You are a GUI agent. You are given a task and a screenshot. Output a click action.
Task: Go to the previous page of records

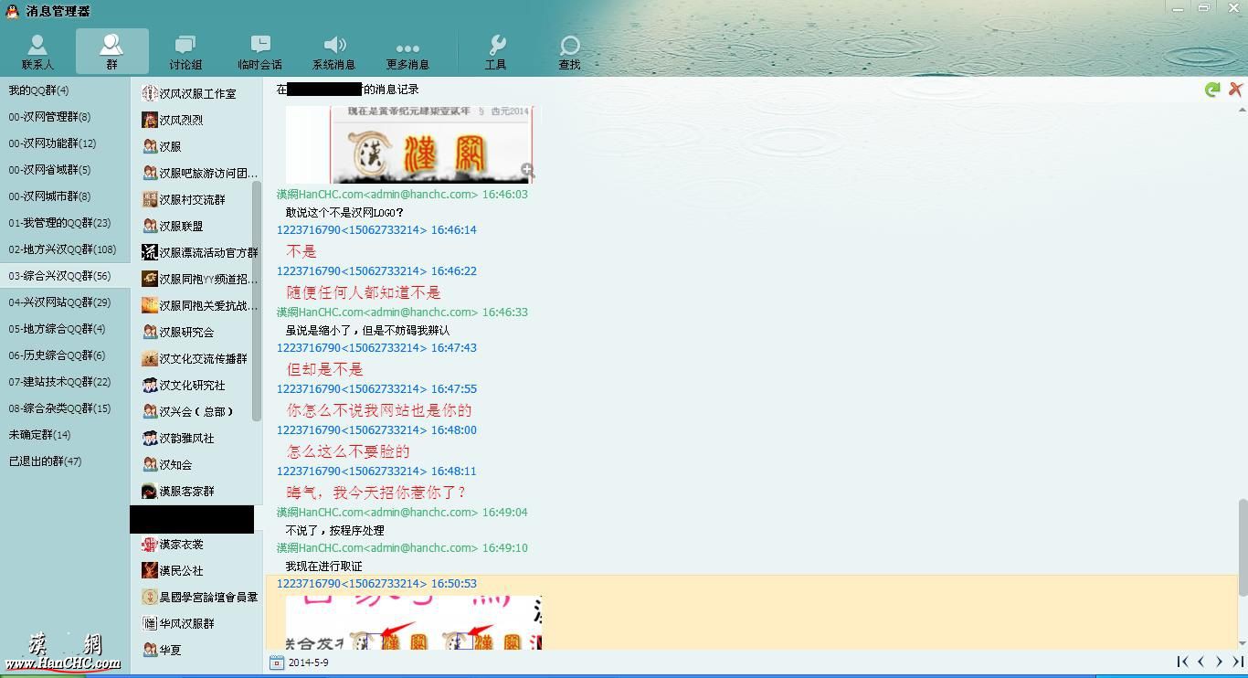click(1200, 662)
